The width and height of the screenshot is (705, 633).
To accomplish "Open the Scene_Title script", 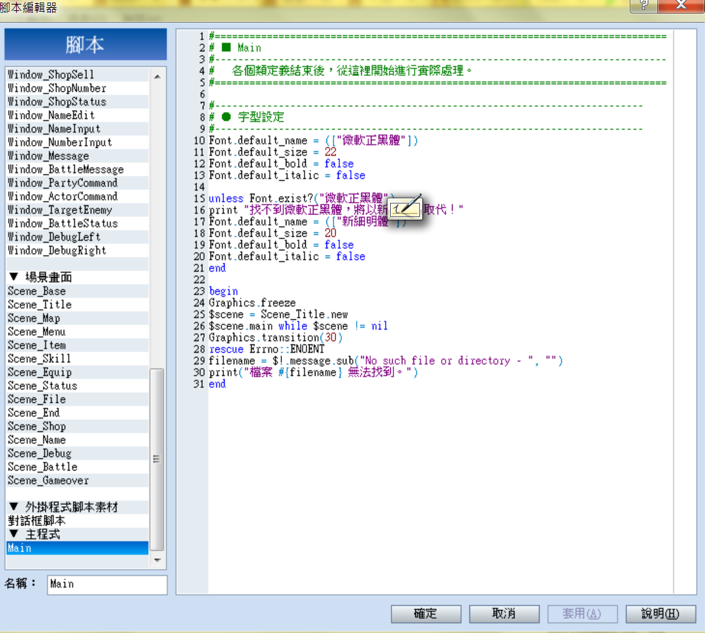I will [77, 305].
